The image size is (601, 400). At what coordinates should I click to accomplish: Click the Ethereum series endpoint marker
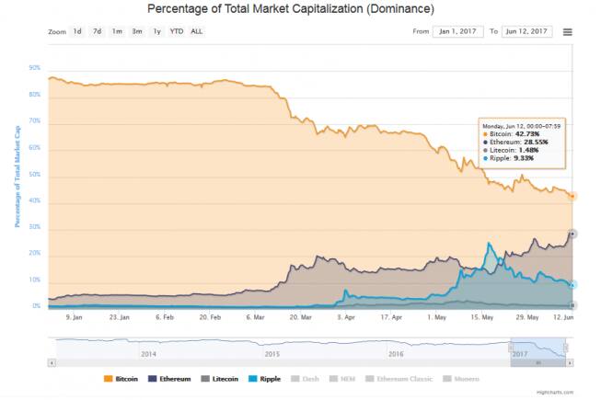click(572, 234)
